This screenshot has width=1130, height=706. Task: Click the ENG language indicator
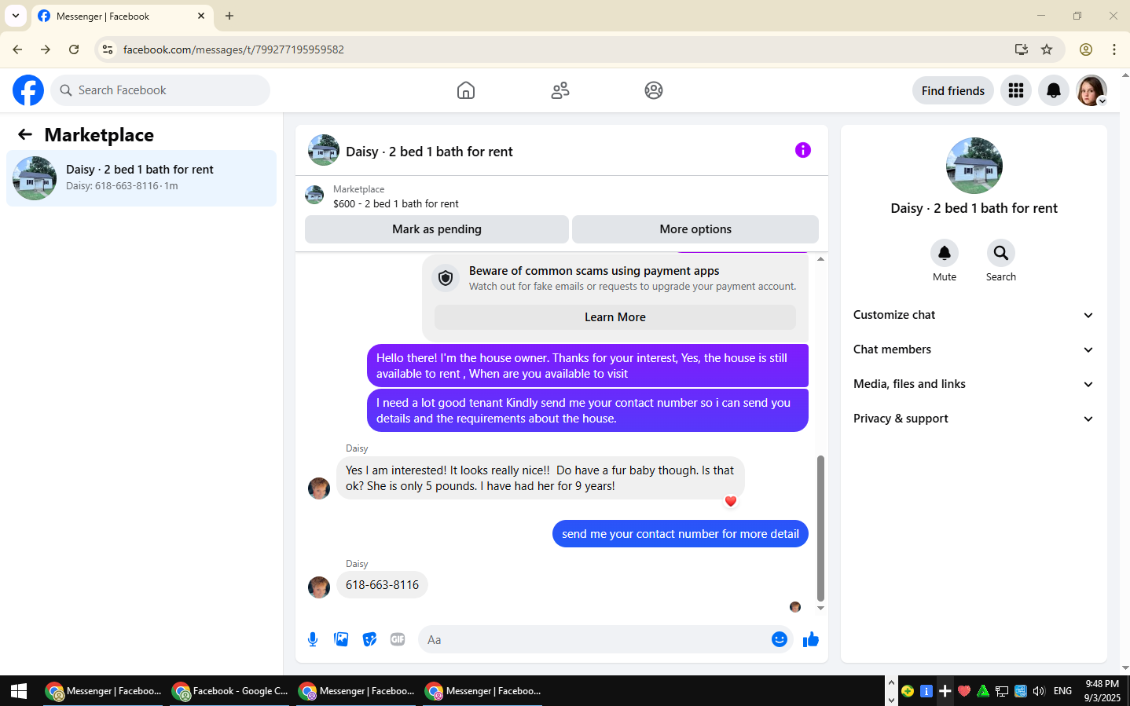pos(1062,691)
